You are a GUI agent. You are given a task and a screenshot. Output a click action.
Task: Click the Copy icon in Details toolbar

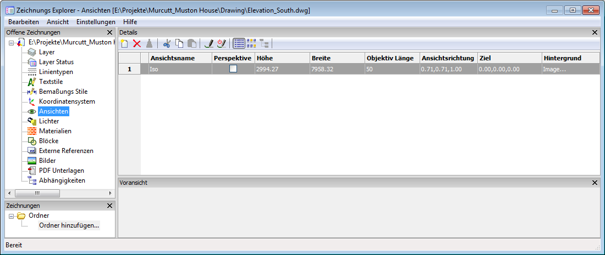click(x=179, y=43)
